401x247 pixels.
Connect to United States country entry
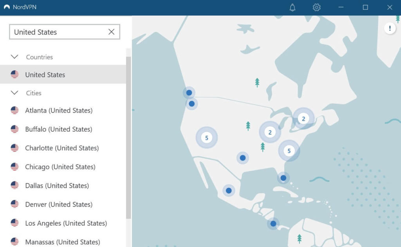point(63,74)
